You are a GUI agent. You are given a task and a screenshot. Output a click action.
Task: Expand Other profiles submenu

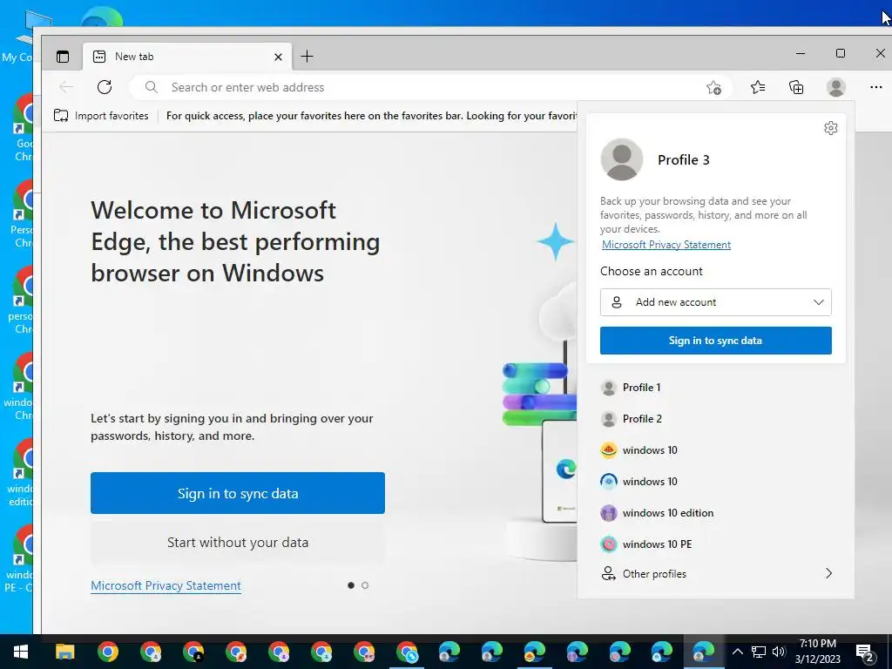pyautogui.click(x=716, y=573)
